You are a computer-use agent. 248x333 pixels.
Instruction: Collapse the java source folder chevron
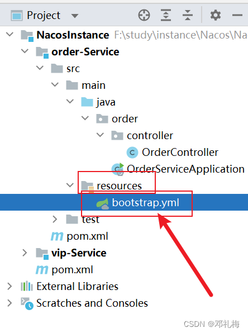click(70, 101)
